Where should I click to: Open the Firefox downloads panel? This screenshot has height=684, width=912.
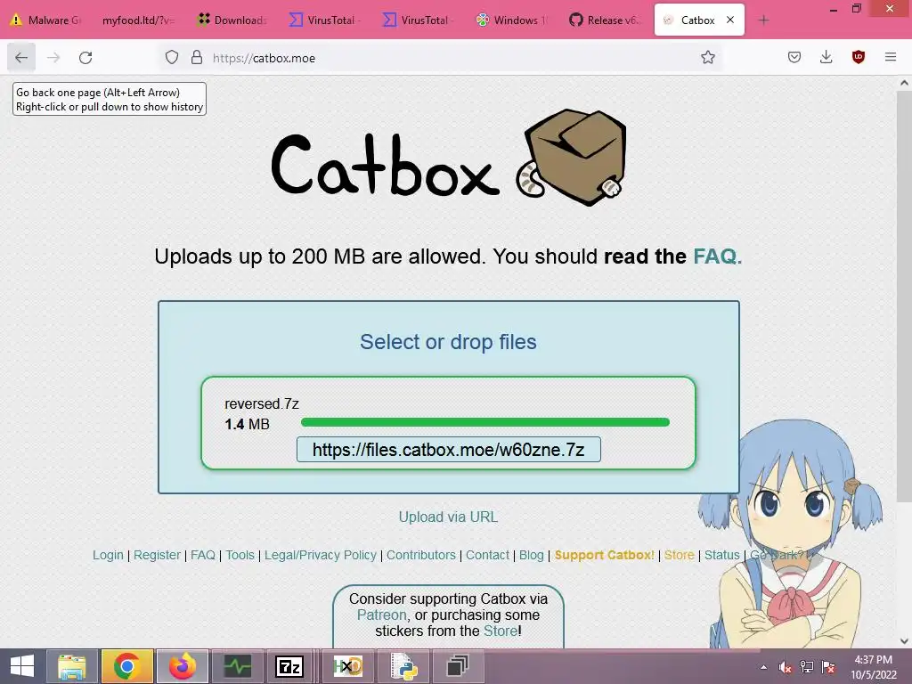click(x=826, y=58)
